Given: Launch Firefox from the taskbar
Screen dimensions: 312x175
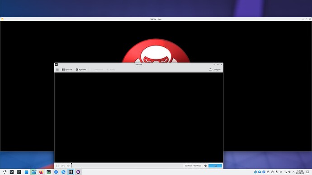Looking at the screenshot, I should click(41, 172).
